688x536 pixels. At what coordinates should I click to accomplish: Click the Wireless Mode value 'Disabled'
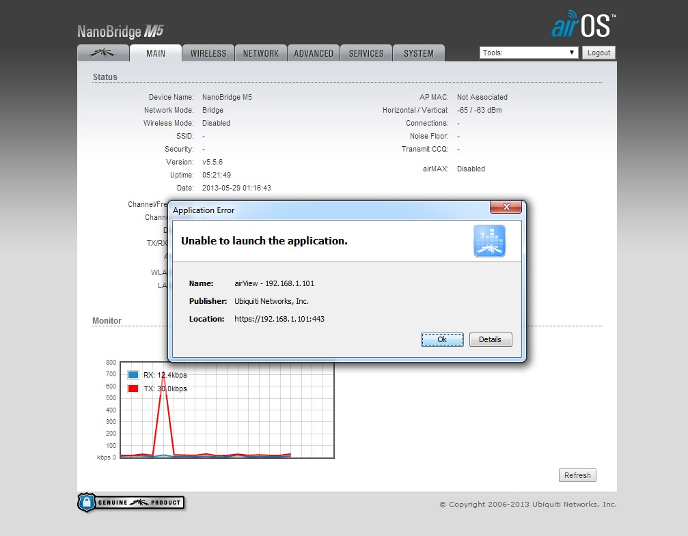[216, 124]
